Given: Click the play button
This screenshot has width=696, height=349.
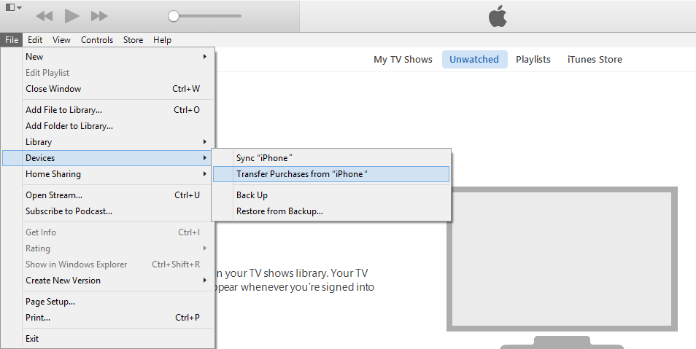Looking at the screenshot, I should pyautogui.click(x=72, y=17).
